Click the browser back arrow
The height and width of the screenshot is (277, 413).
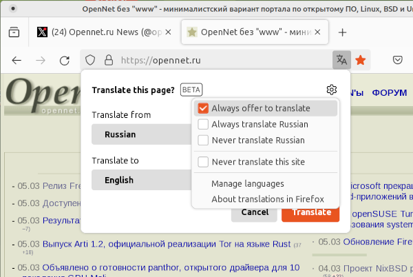tap(17, 60)
